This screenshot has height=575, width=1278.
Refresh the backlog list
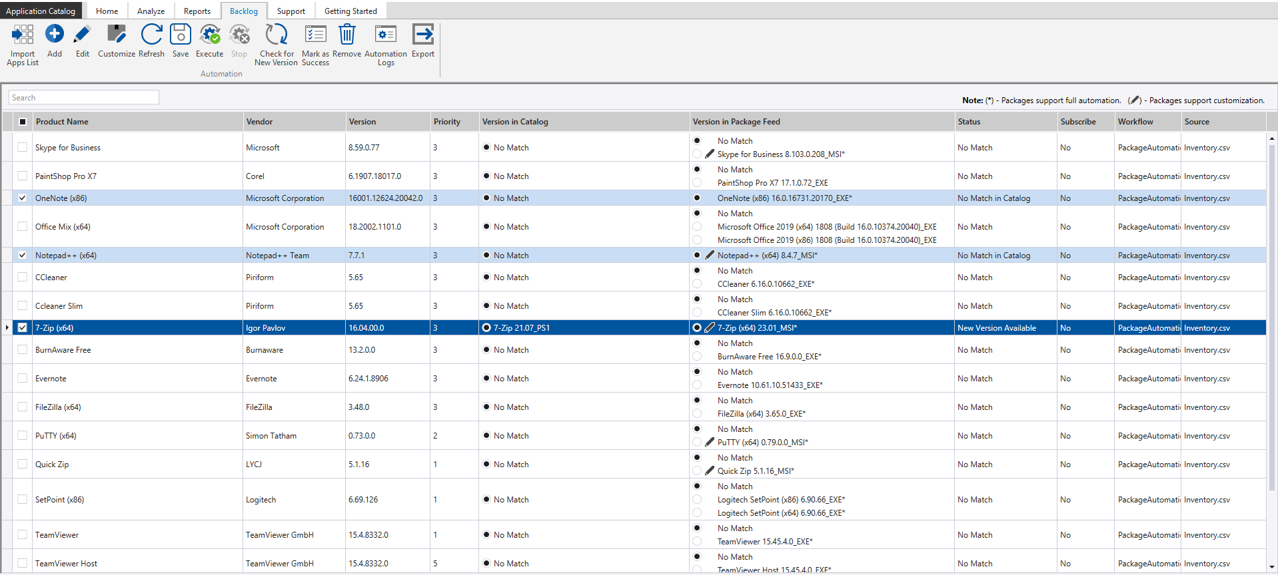(151, 34)
